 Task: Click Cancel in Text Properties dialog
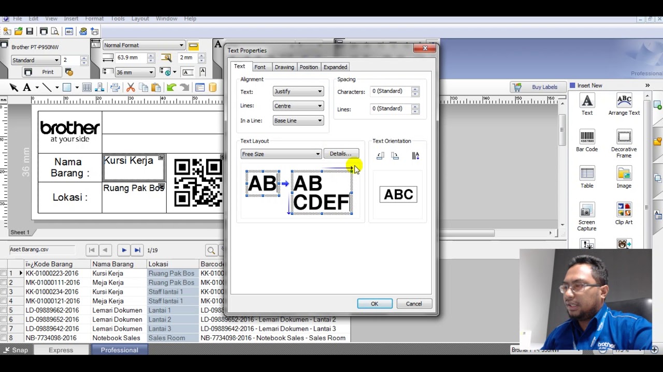(414, 304)
